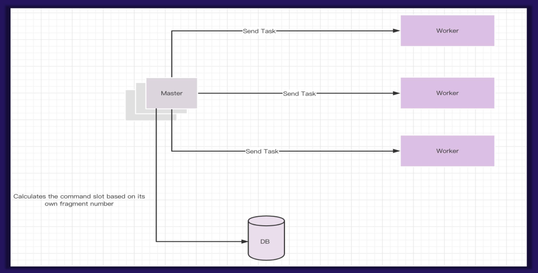Click the top Worker box
Image resolution: width=538 pixels, height=273 pixels.
[447, 31]
